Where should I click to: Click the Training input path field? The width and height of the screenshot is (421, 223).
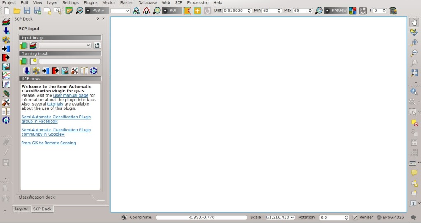[70, 62]
